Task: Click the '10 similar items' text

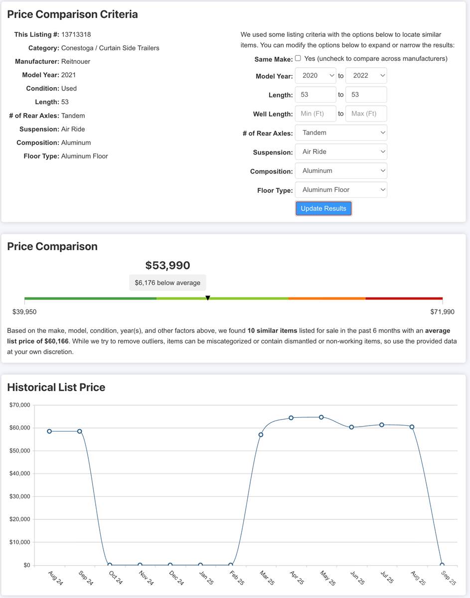Action: click(x=272, y=330)
